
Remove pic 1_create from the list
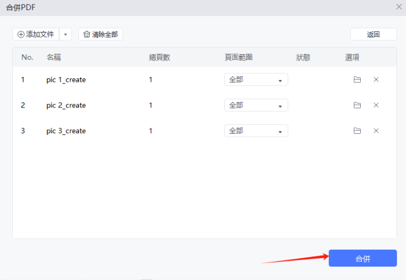coord(376,80)
